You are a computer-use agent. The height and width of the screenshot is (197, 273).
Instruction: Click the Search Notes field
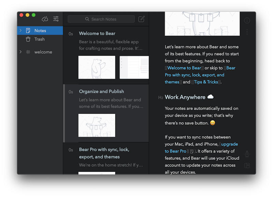pyautogui.click(x=101, y=19)
